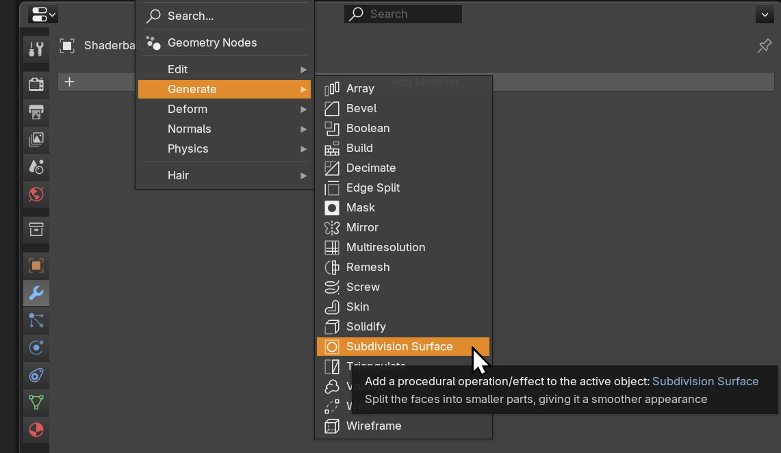The height and width of the screenshot is (453, 781).
Task: Add the Wireframe modifier
Action: pos(403,426)
